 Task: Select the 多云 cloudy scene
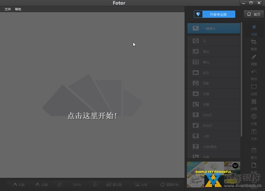214,73
